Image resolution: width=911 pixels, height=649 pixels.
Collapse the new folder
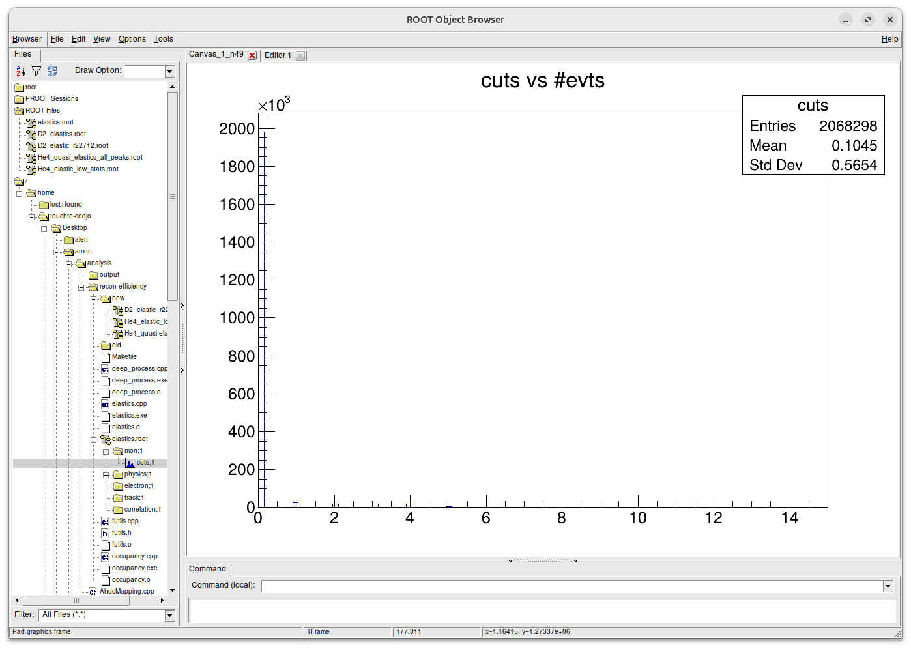[x=93, y=299]
